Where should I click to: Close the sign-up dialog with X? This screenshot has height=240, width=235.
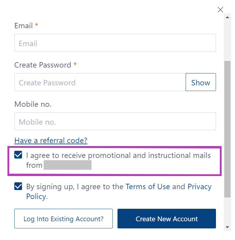(x=220, y=10)
